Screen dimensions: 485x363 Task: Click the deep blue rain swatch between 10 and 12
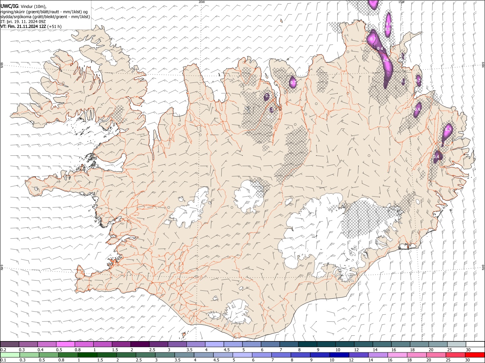coord(339,355)
